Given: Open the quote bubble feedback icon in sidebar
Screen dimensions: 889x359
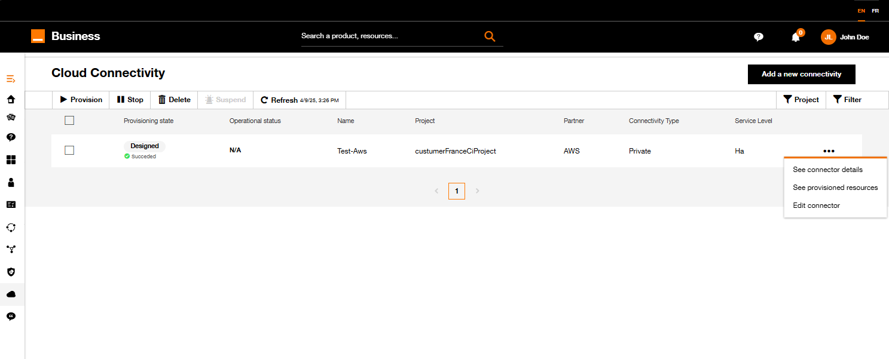Looking at the screenshot, I should (11, 317).
